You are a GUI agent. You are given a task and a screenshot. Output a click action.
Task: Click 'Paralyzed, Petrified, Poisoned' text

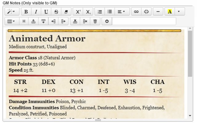pyautogui.click(x=38, y=114)
